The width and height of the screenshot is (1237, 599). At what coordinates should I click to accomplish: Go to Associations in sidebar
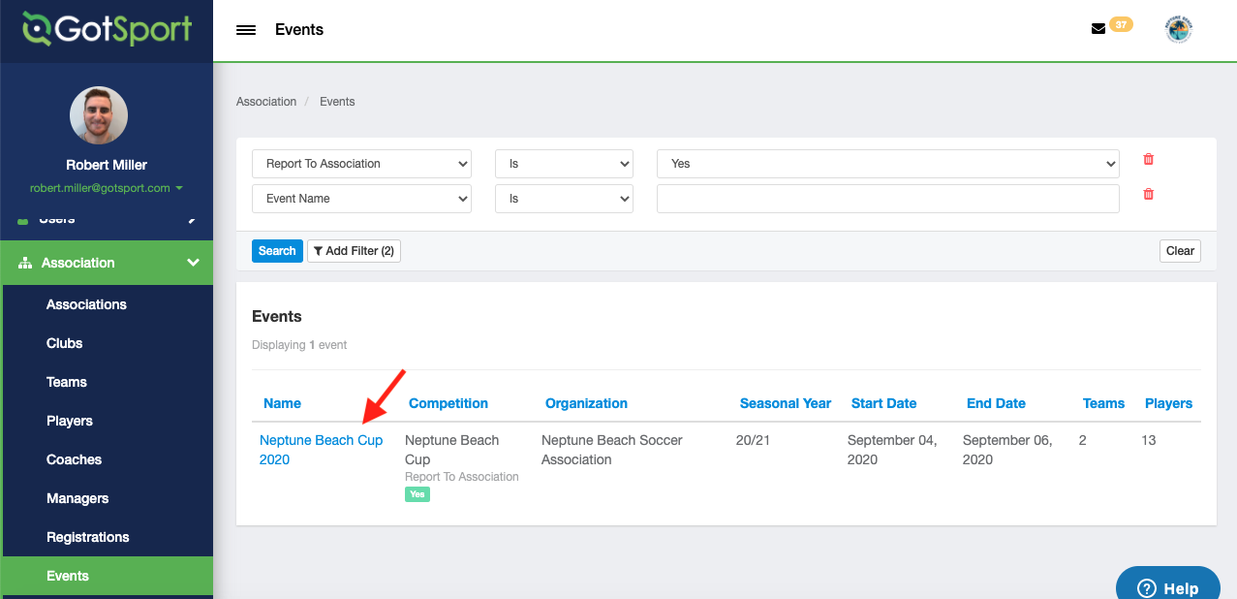click(x=86, y=304)
